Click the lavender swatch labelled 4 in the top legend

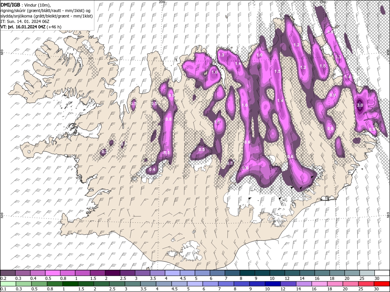click(172, 273)
